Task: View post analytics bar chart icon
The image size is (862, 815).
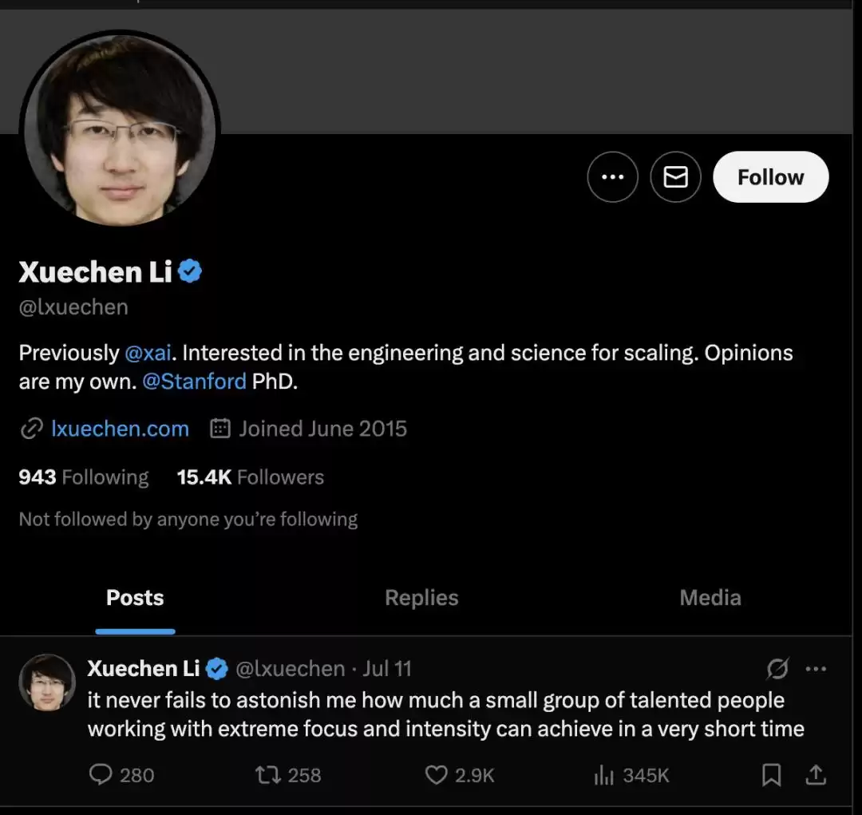Action: tap(603, 774)
